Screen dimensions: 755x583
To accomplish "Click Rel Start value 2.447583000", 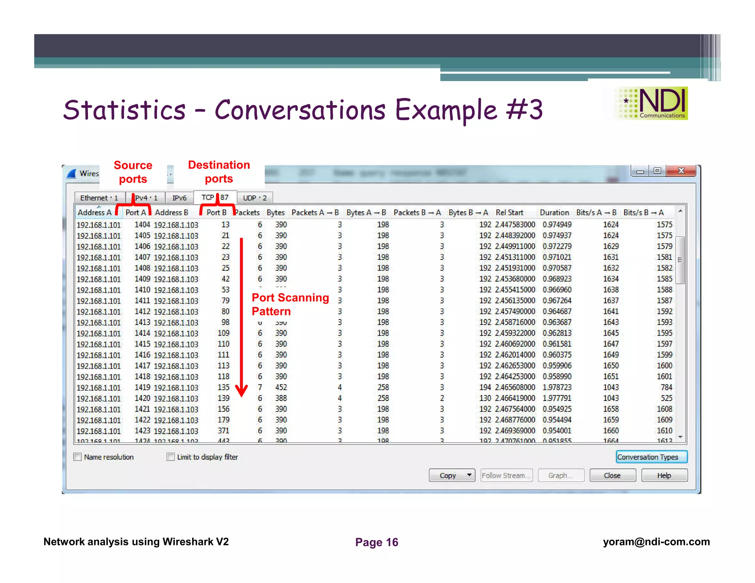I will pos(515,225).
